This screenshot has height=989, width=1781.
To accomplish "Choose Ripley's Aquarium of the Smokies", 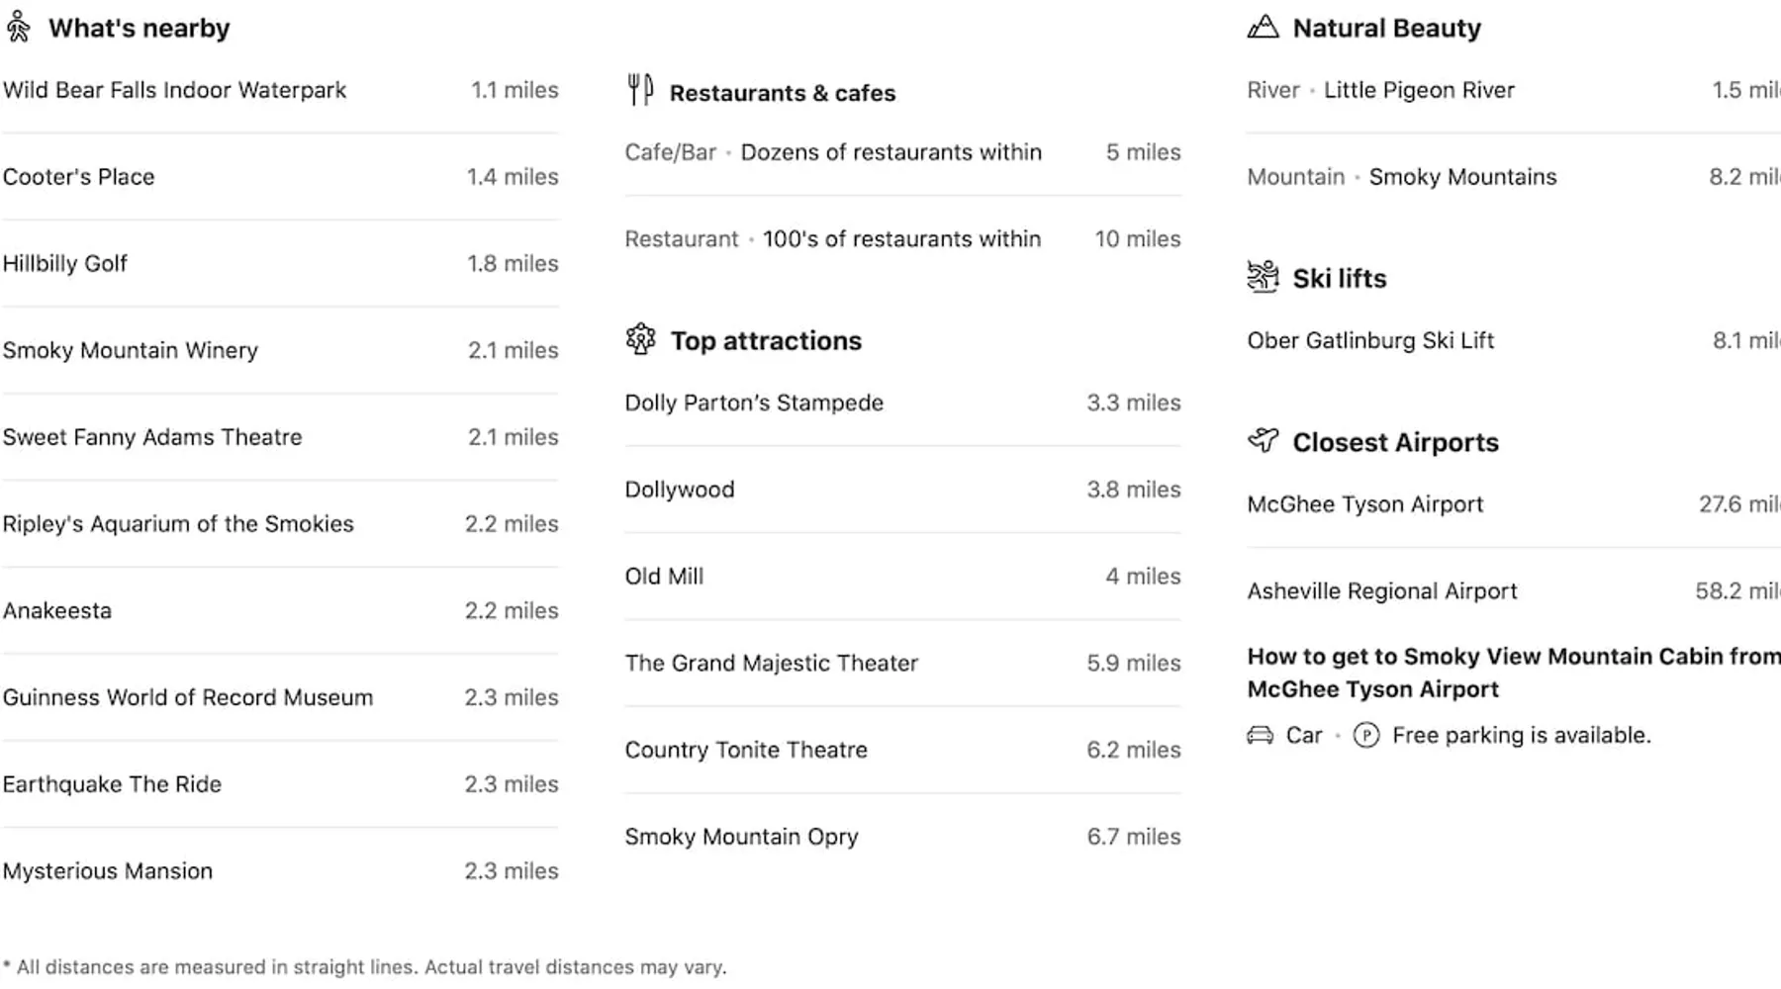I will [178, 524].
